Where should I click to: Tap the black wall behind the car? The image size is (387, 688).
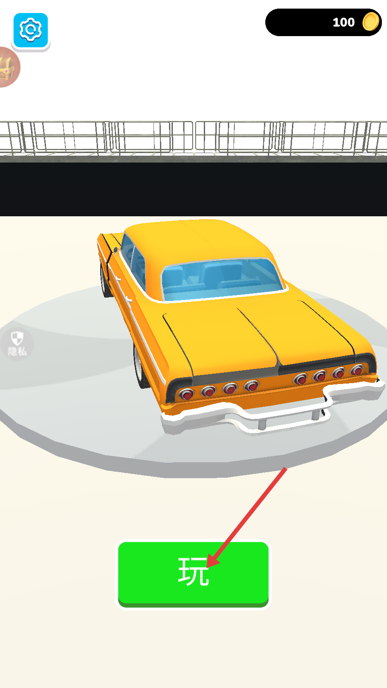193,189
